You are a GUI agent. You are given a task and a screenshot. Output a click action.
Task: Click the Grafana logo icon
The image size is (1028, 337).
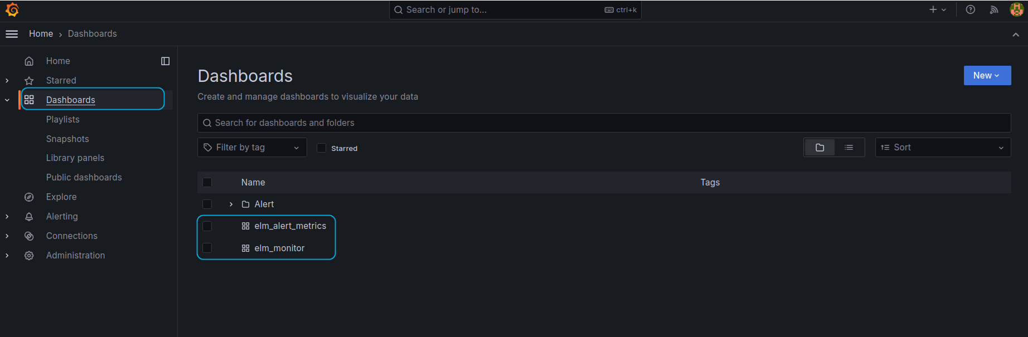click(x=12, y=10)
